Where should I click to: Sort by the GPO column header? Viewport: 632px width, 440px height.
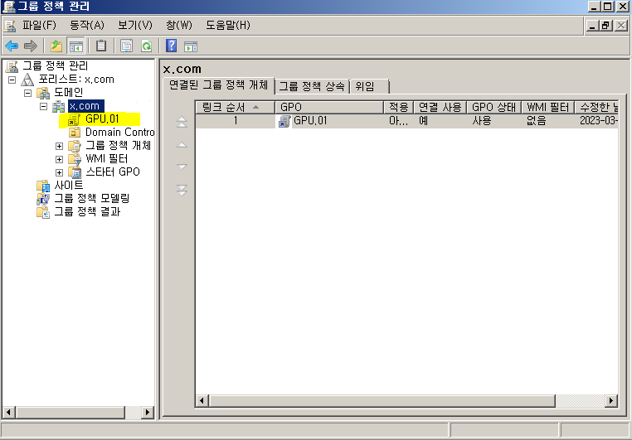329,107
